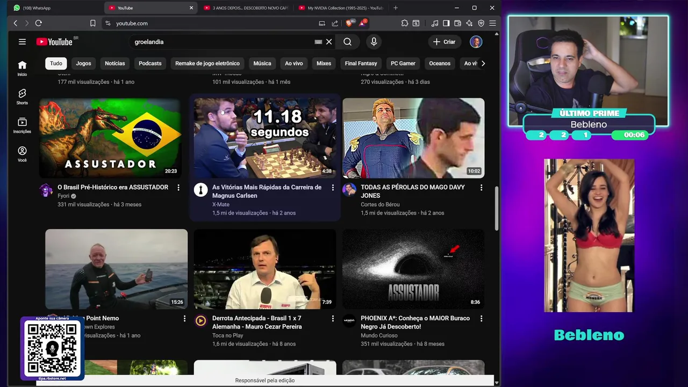The height and width of the screenshot is (387, 688).
Task: Select the Tudo filter chip
Action: 56,63
